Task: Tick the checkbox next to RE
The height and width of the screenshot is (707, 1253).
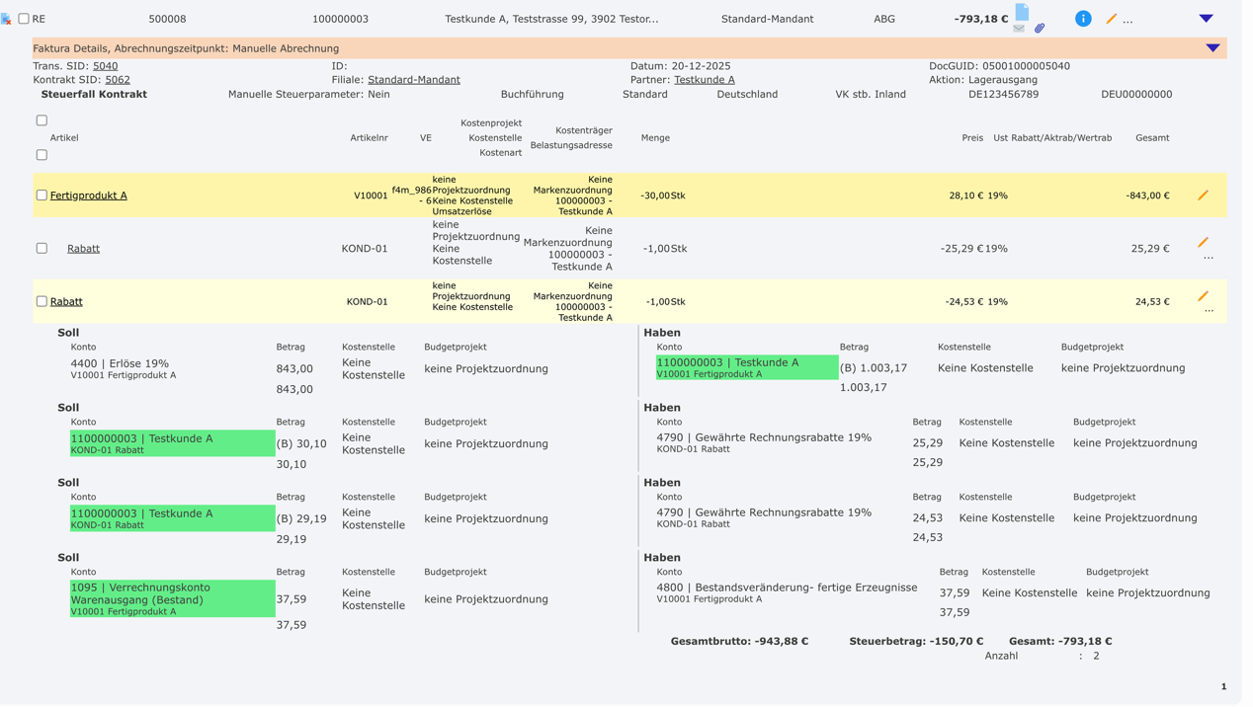Action: coord(24,19)
